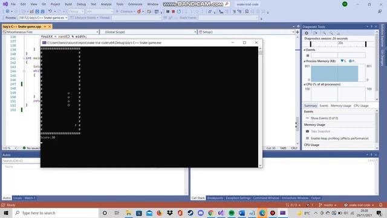Image resolution: width=387 pixels, height=218 pixels.
Task: Toggle the bookmark icon in toolbar
Action: click(x=247, y=12)
